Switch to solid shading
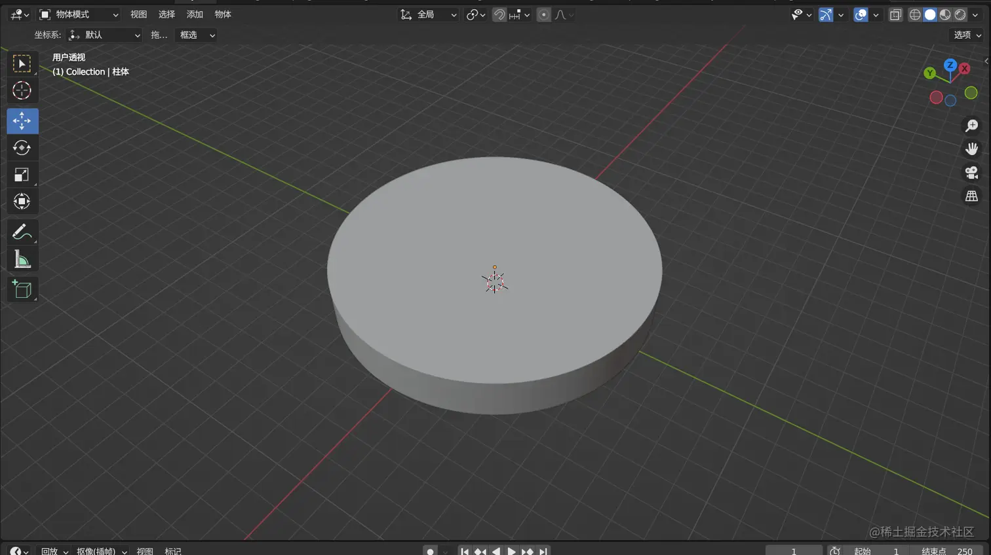Screen dimensions: 991x555 point(930,14)
